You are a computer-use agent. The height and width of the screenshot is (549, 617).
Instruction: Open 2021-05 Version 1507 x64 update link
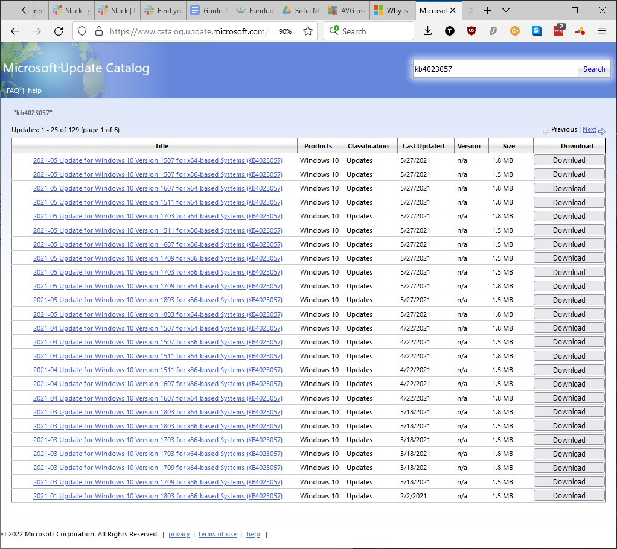(158, 160)
